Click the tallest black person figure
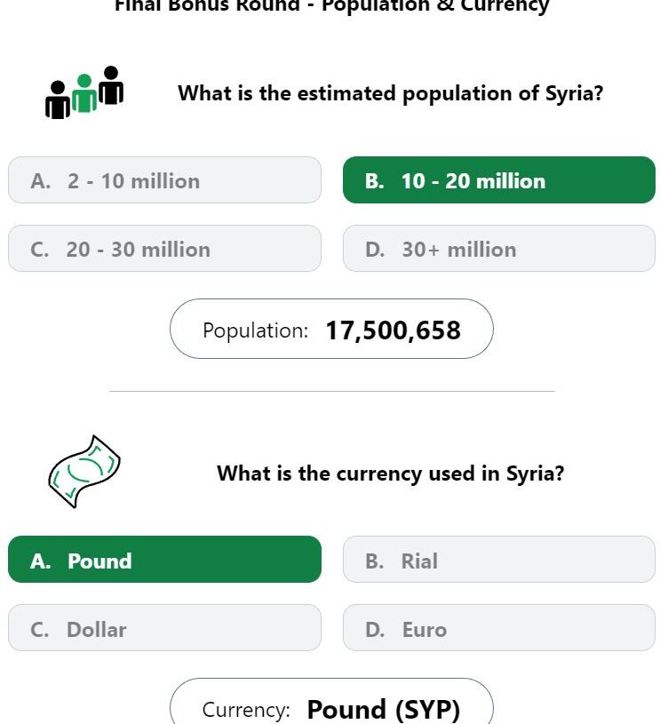Viewport: 660px width, 724px height. 111,85
